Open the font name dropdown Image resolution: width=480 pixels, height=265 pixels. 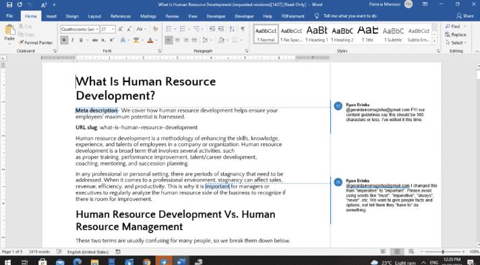(x=97, y=30)
